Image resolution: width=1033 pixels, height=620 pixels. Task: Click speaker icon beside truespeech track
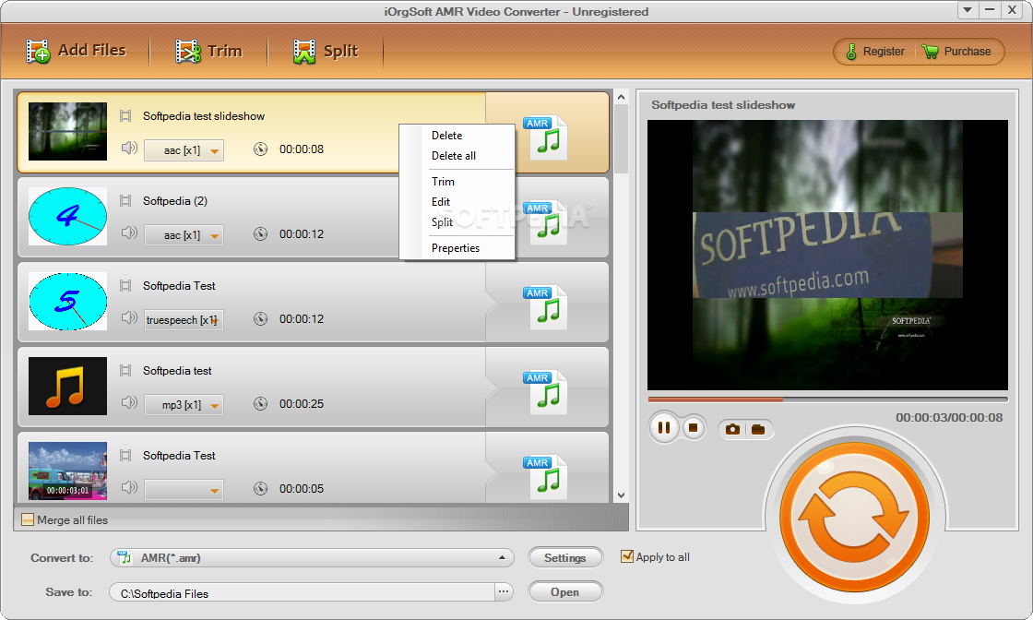coord(129,318)
